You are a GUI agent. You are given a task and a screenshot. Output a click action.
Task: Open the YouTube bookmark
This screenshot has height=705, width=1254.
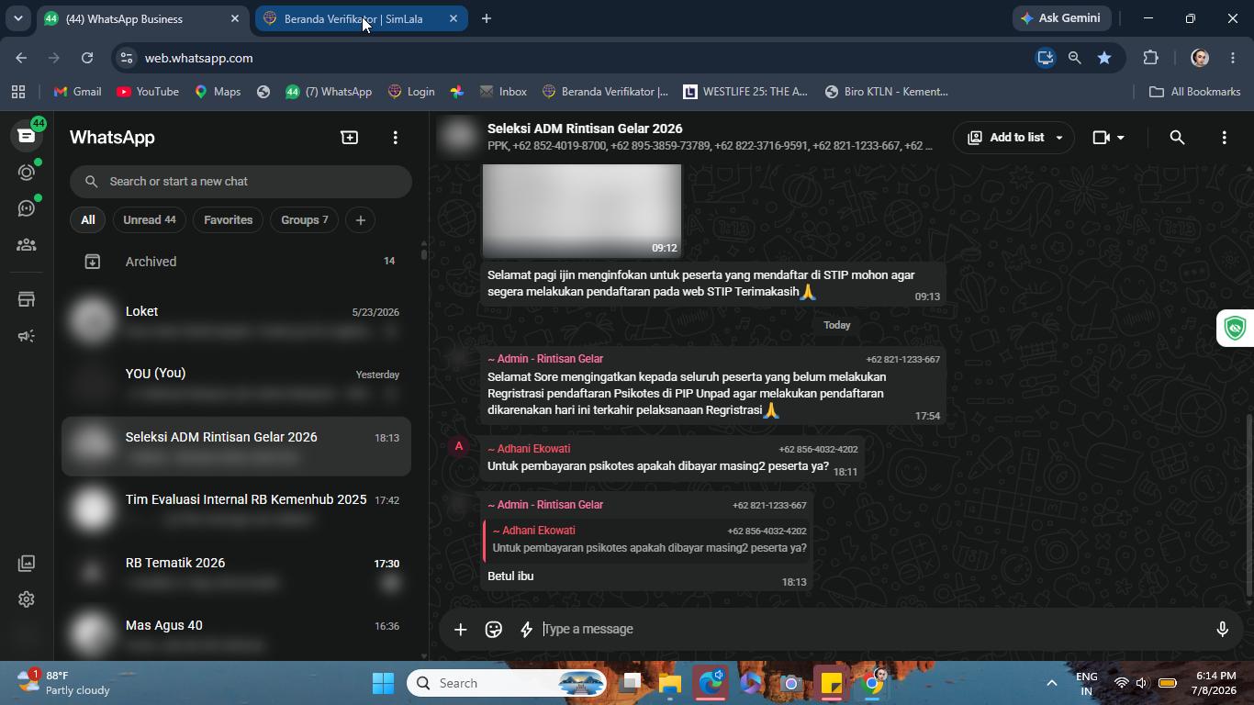(x=148, y=92)
